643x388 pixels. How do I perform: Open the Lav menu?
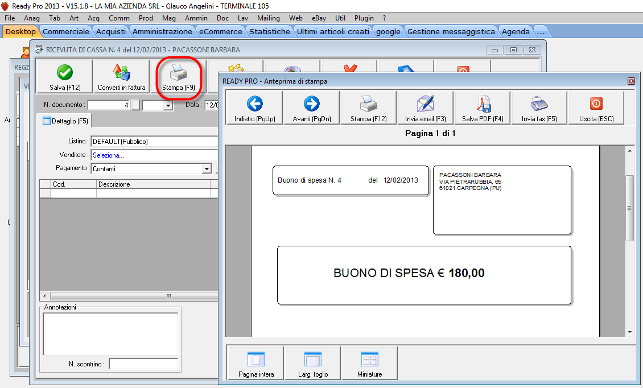(243, 18)
